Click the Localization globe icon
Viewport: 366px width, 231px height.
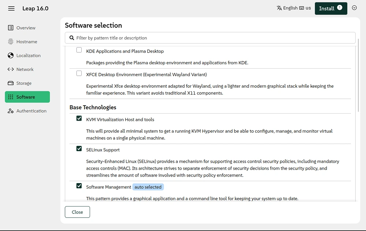[x=11, y=56]
